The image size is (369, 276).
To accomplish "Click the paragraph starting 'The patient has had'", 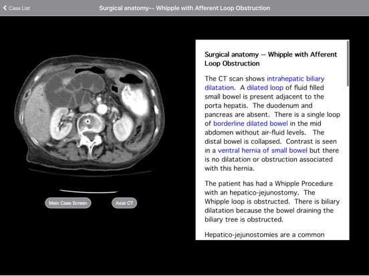I will [x=272, y=201].
